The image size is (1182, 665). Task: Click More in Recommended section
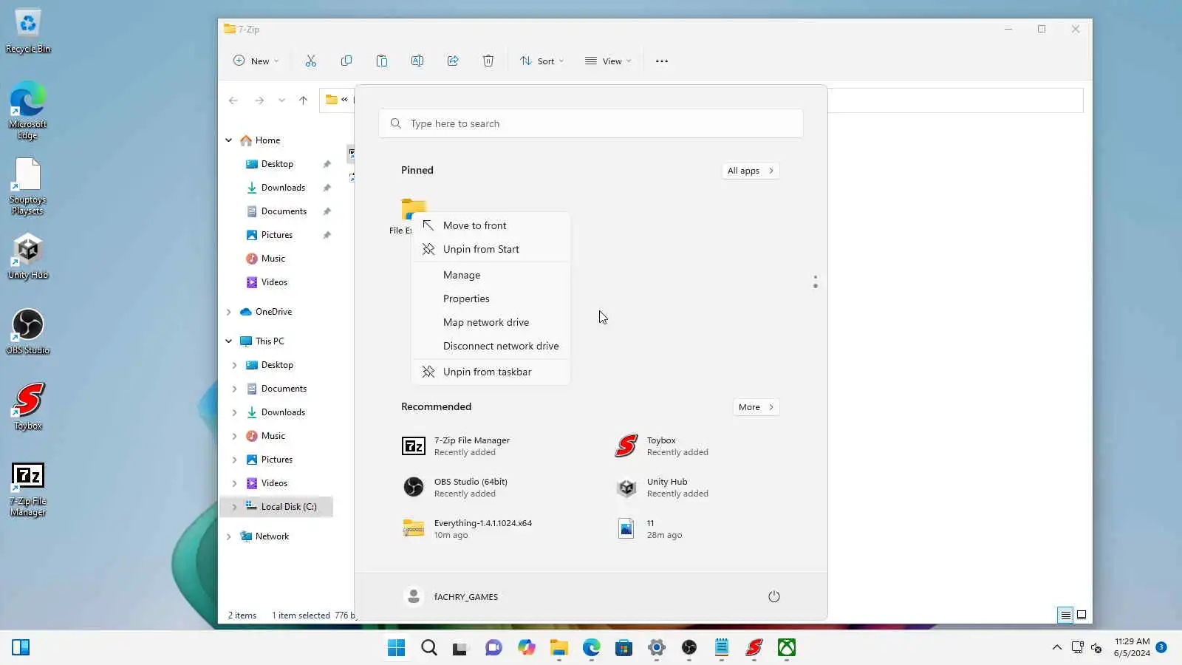point(756,407)
